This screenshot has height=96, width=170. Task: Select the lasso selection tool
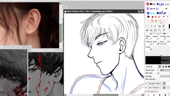coord(151,26)
